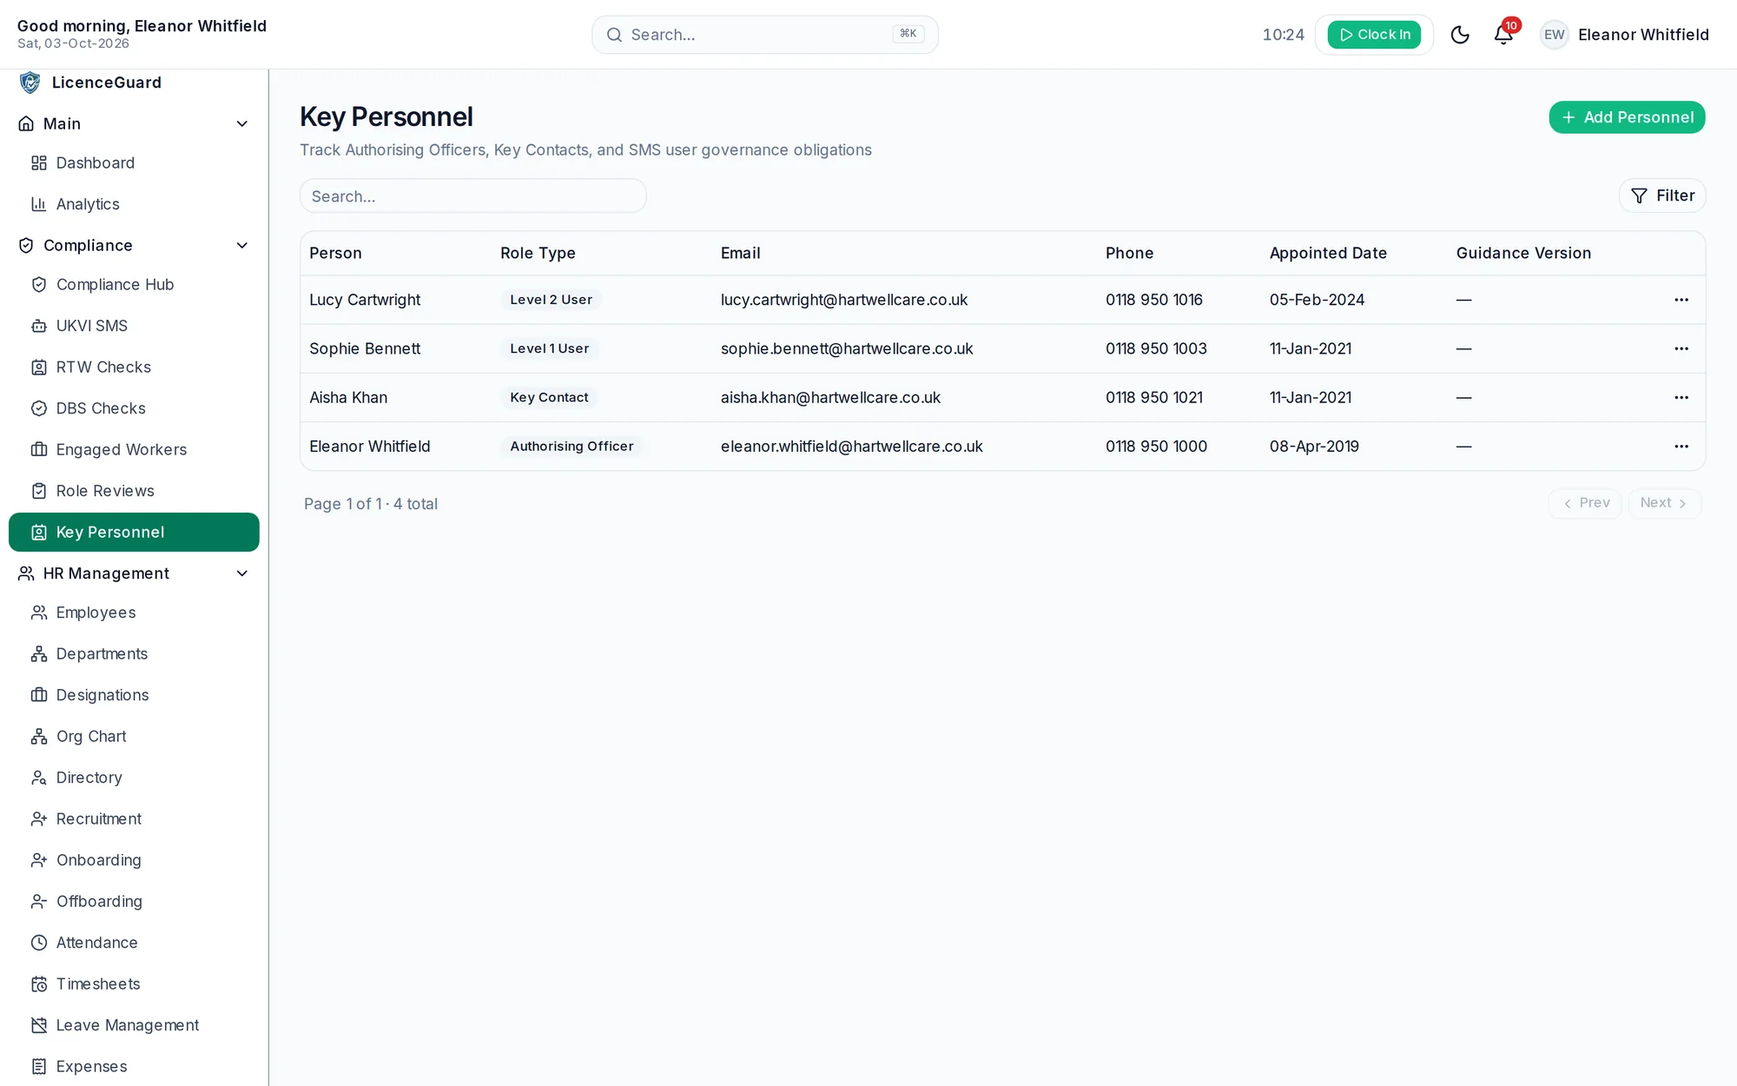1737x1086 pixels.
Task: Click the Timesheets icon
Action: click(x=39, y=984)
